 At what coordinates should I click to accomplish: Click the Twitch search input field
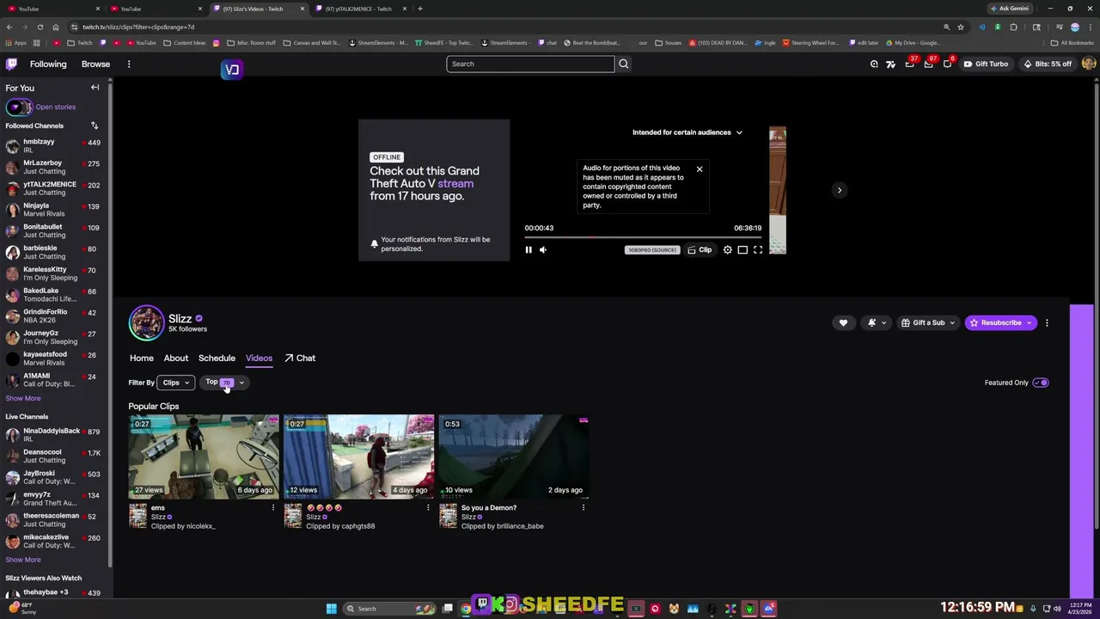click(530, 64)
